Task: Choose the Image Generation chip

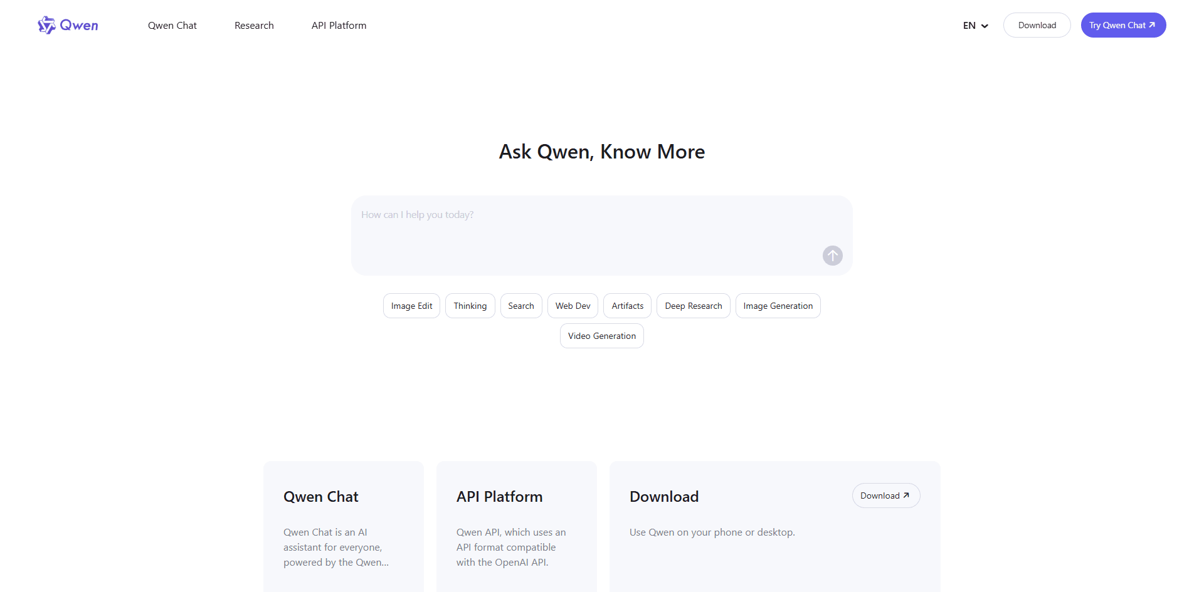Action: (778, 306)
